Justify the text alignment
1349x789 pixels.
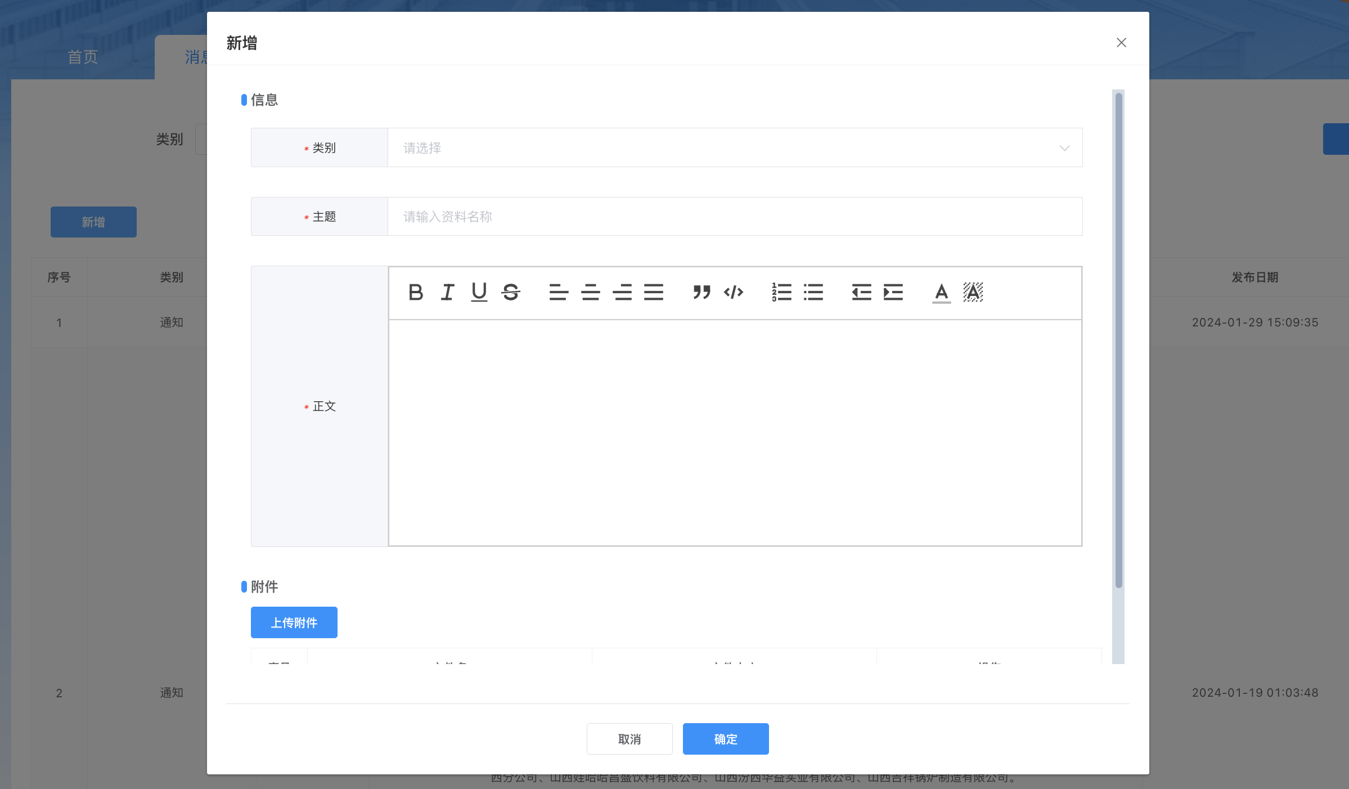click(654, 292)
